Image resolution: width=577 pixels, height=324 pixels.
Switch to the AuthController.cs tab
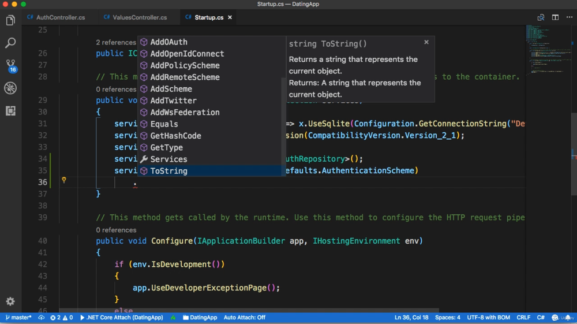pos(60,17)
